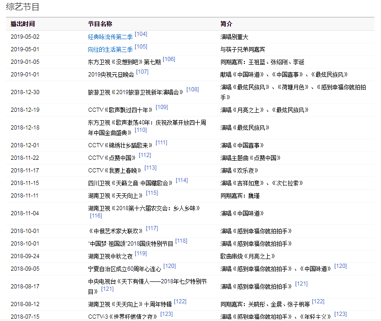Click the 节目名称 column header
This screenshot has height=321, width=381.
[100, 24]
